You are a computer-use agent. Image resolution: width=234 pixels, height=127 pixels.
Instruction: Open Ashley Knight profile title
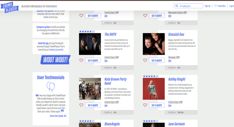(177, 79)
